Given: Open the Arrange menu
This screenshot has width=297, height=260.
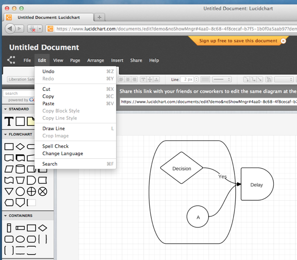Looking at the screenshot, I should (x=95, y=60).
